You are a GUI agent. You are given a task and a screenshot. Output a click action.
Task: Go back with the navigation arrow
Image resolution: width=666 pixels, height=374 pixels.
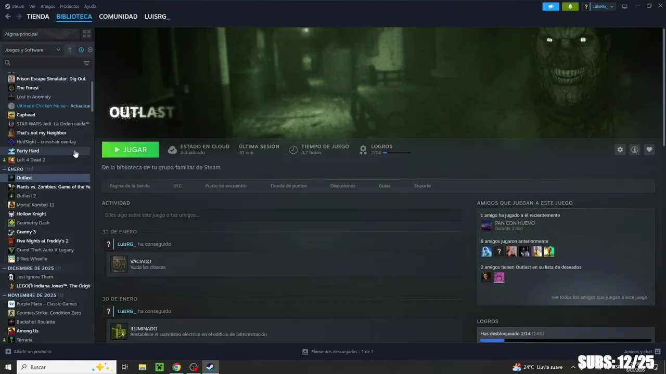(x=8, y=17)
